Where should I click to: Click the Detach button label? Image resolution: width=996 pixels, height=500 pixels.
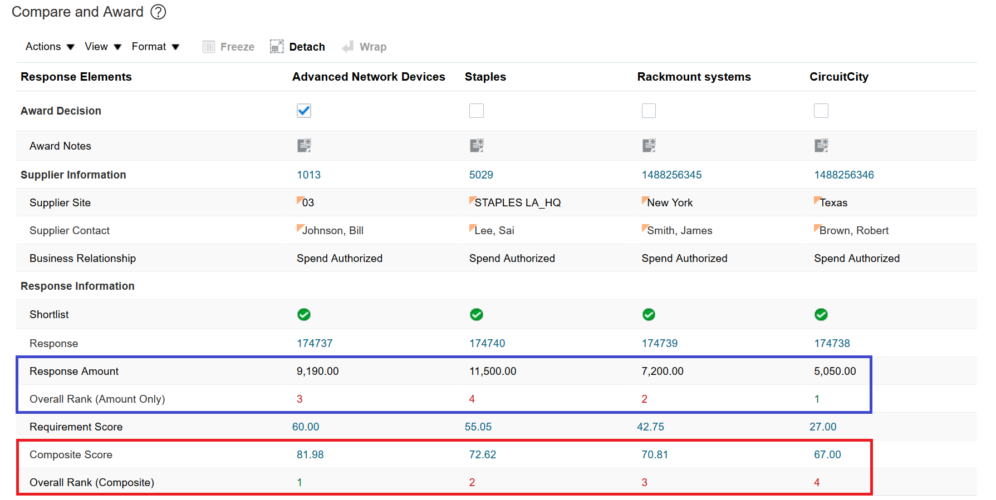(307, 47)
